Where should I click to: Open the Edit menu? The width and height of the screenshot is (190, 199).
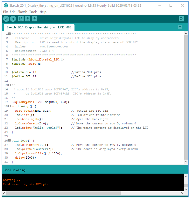12,12
